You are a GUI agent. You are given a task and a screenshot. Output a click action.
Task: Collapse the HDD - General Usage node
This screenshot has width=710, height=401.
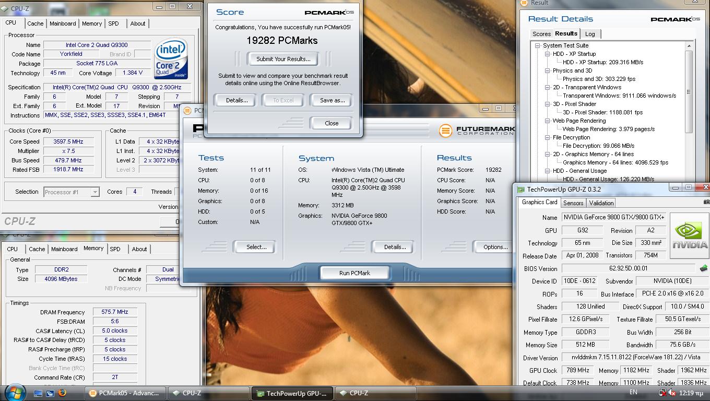pyautogui.click(x=548, y=171)
